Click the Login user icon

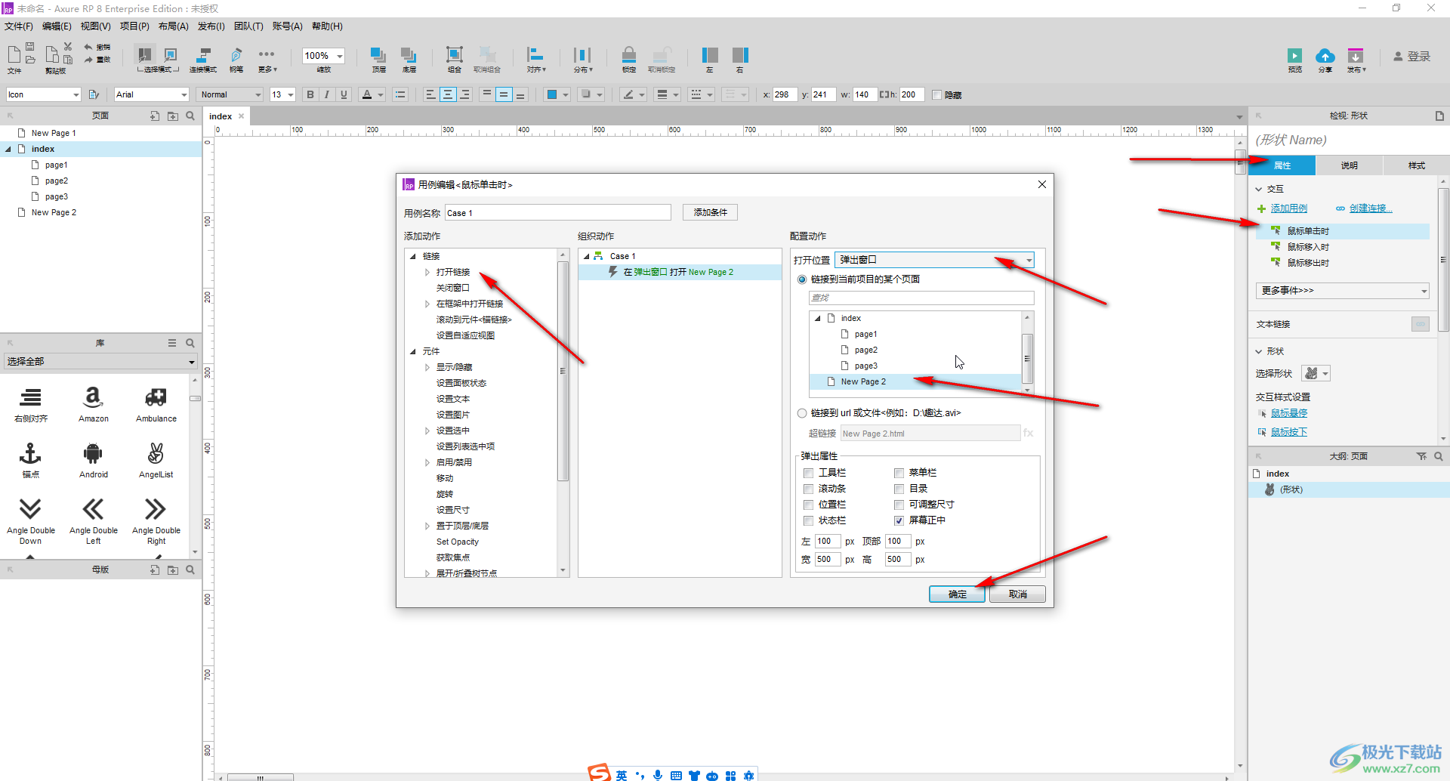tap(1398, 56)
